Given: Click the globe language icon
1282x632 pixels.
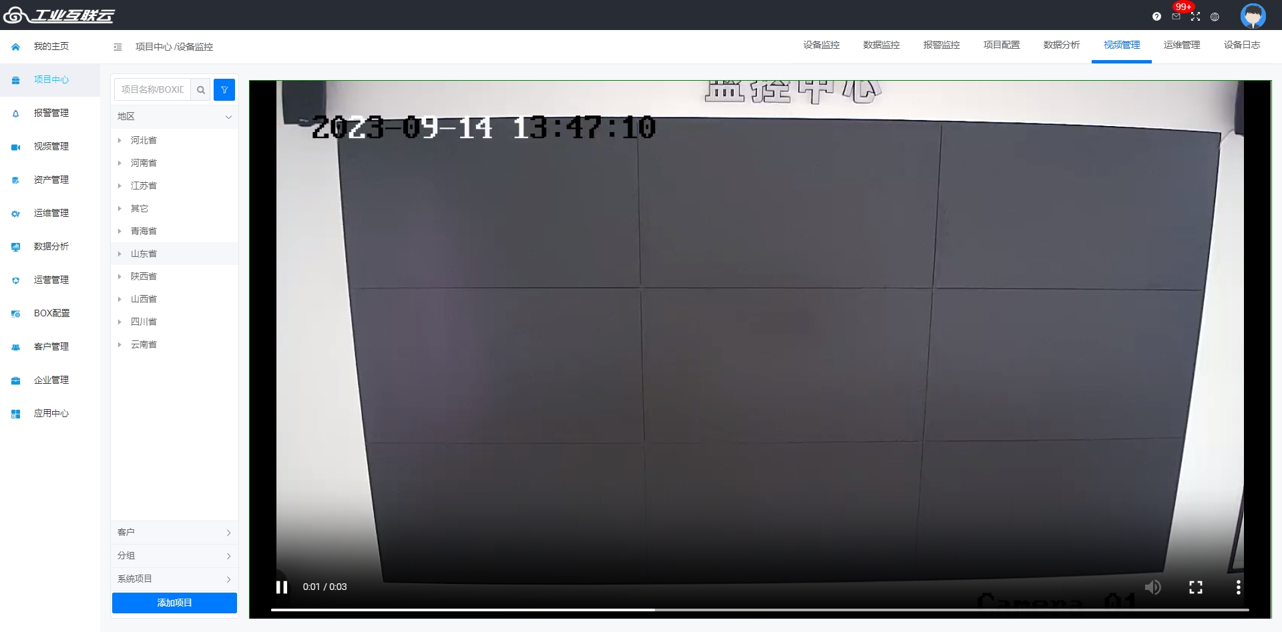Looking at the screenshot, I should (x=1215, y=17).
